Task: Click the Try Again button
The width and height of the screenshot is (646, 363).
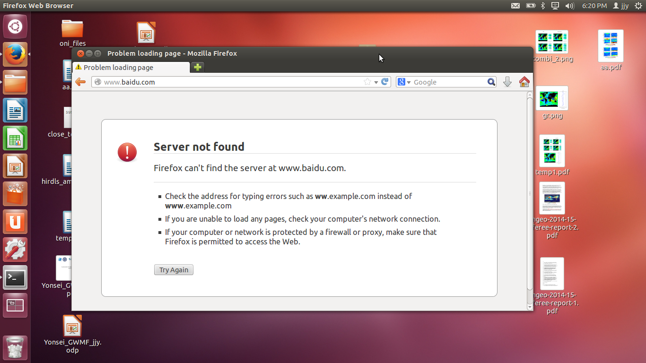Action: pos(174,270)
